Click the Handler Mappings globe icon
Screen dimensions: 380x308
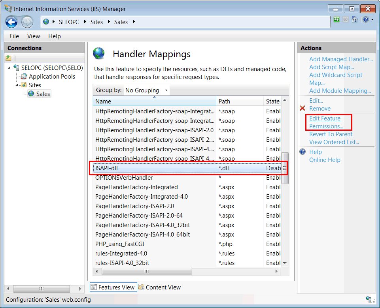[98, 53]
